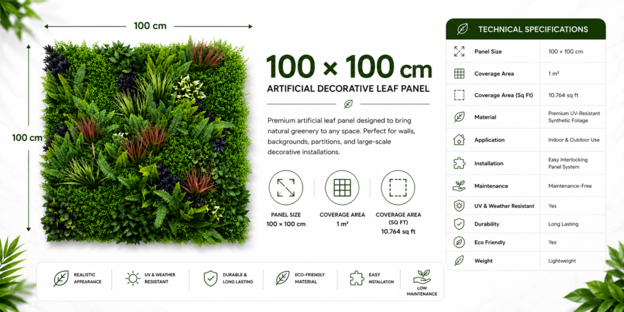Click 'Maintenance-Free' value

[570, 186]
